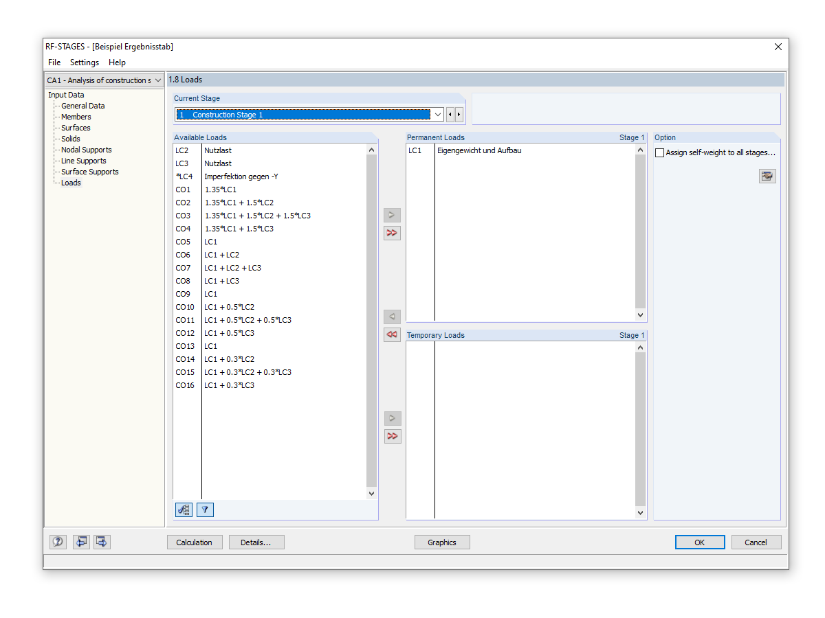825x618 pixels.
Task: Remove all permanent loads with the double left arrow
Action: coord(392,334)
